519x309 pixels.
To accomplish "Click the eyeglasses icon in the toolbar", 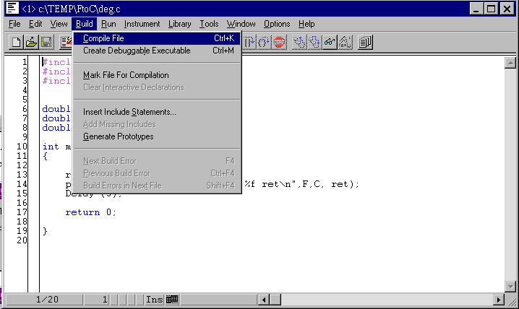I will coord(330,43).
